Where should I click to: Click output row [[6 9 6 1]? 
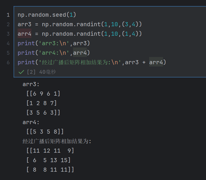43,94
